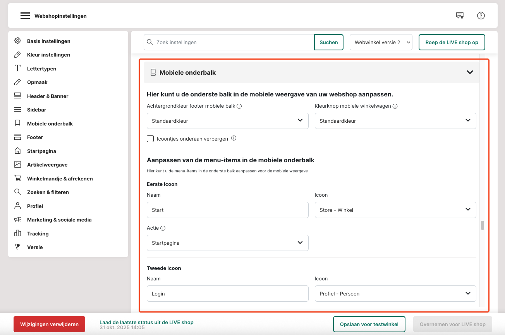Click the Wijzigingen verwijderen button
Screen dimensions: 505x335
(49, 324)
